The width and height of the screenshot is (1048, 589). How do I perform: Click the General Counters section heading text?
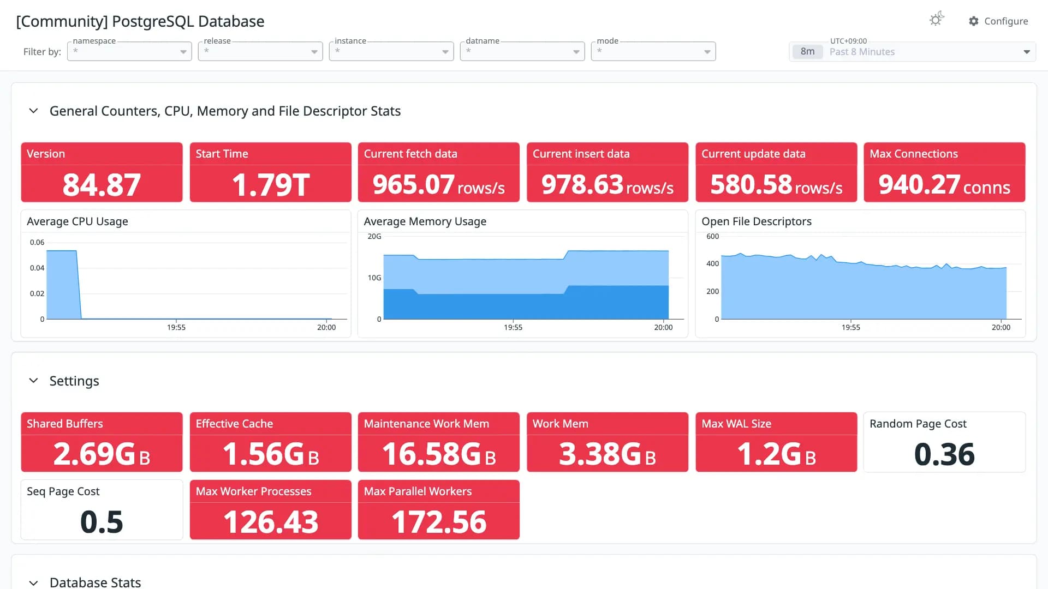(225, 111)
